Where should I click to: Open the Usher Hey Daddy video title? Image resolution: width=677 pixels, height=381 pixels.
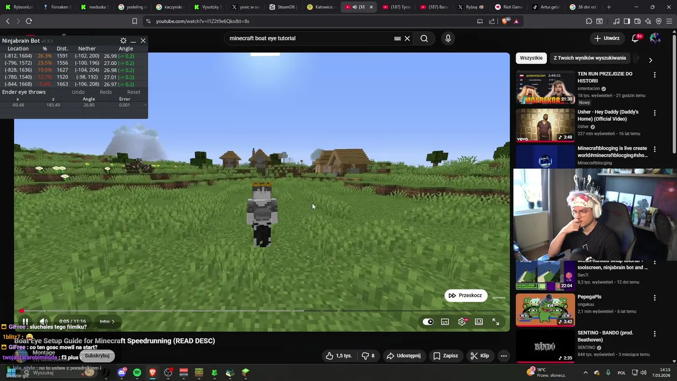tap(608, 115)
